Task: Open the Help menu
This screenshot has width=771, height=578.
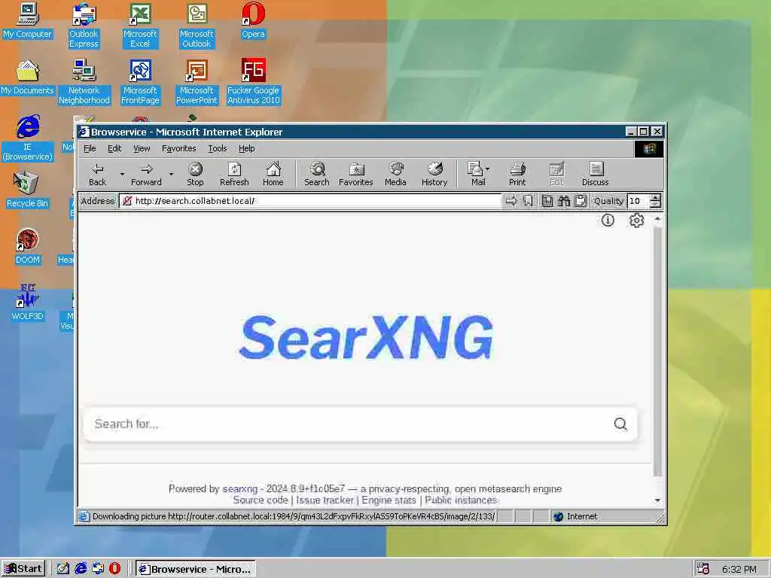Action: pyautogui.click(x=246, y=148)
